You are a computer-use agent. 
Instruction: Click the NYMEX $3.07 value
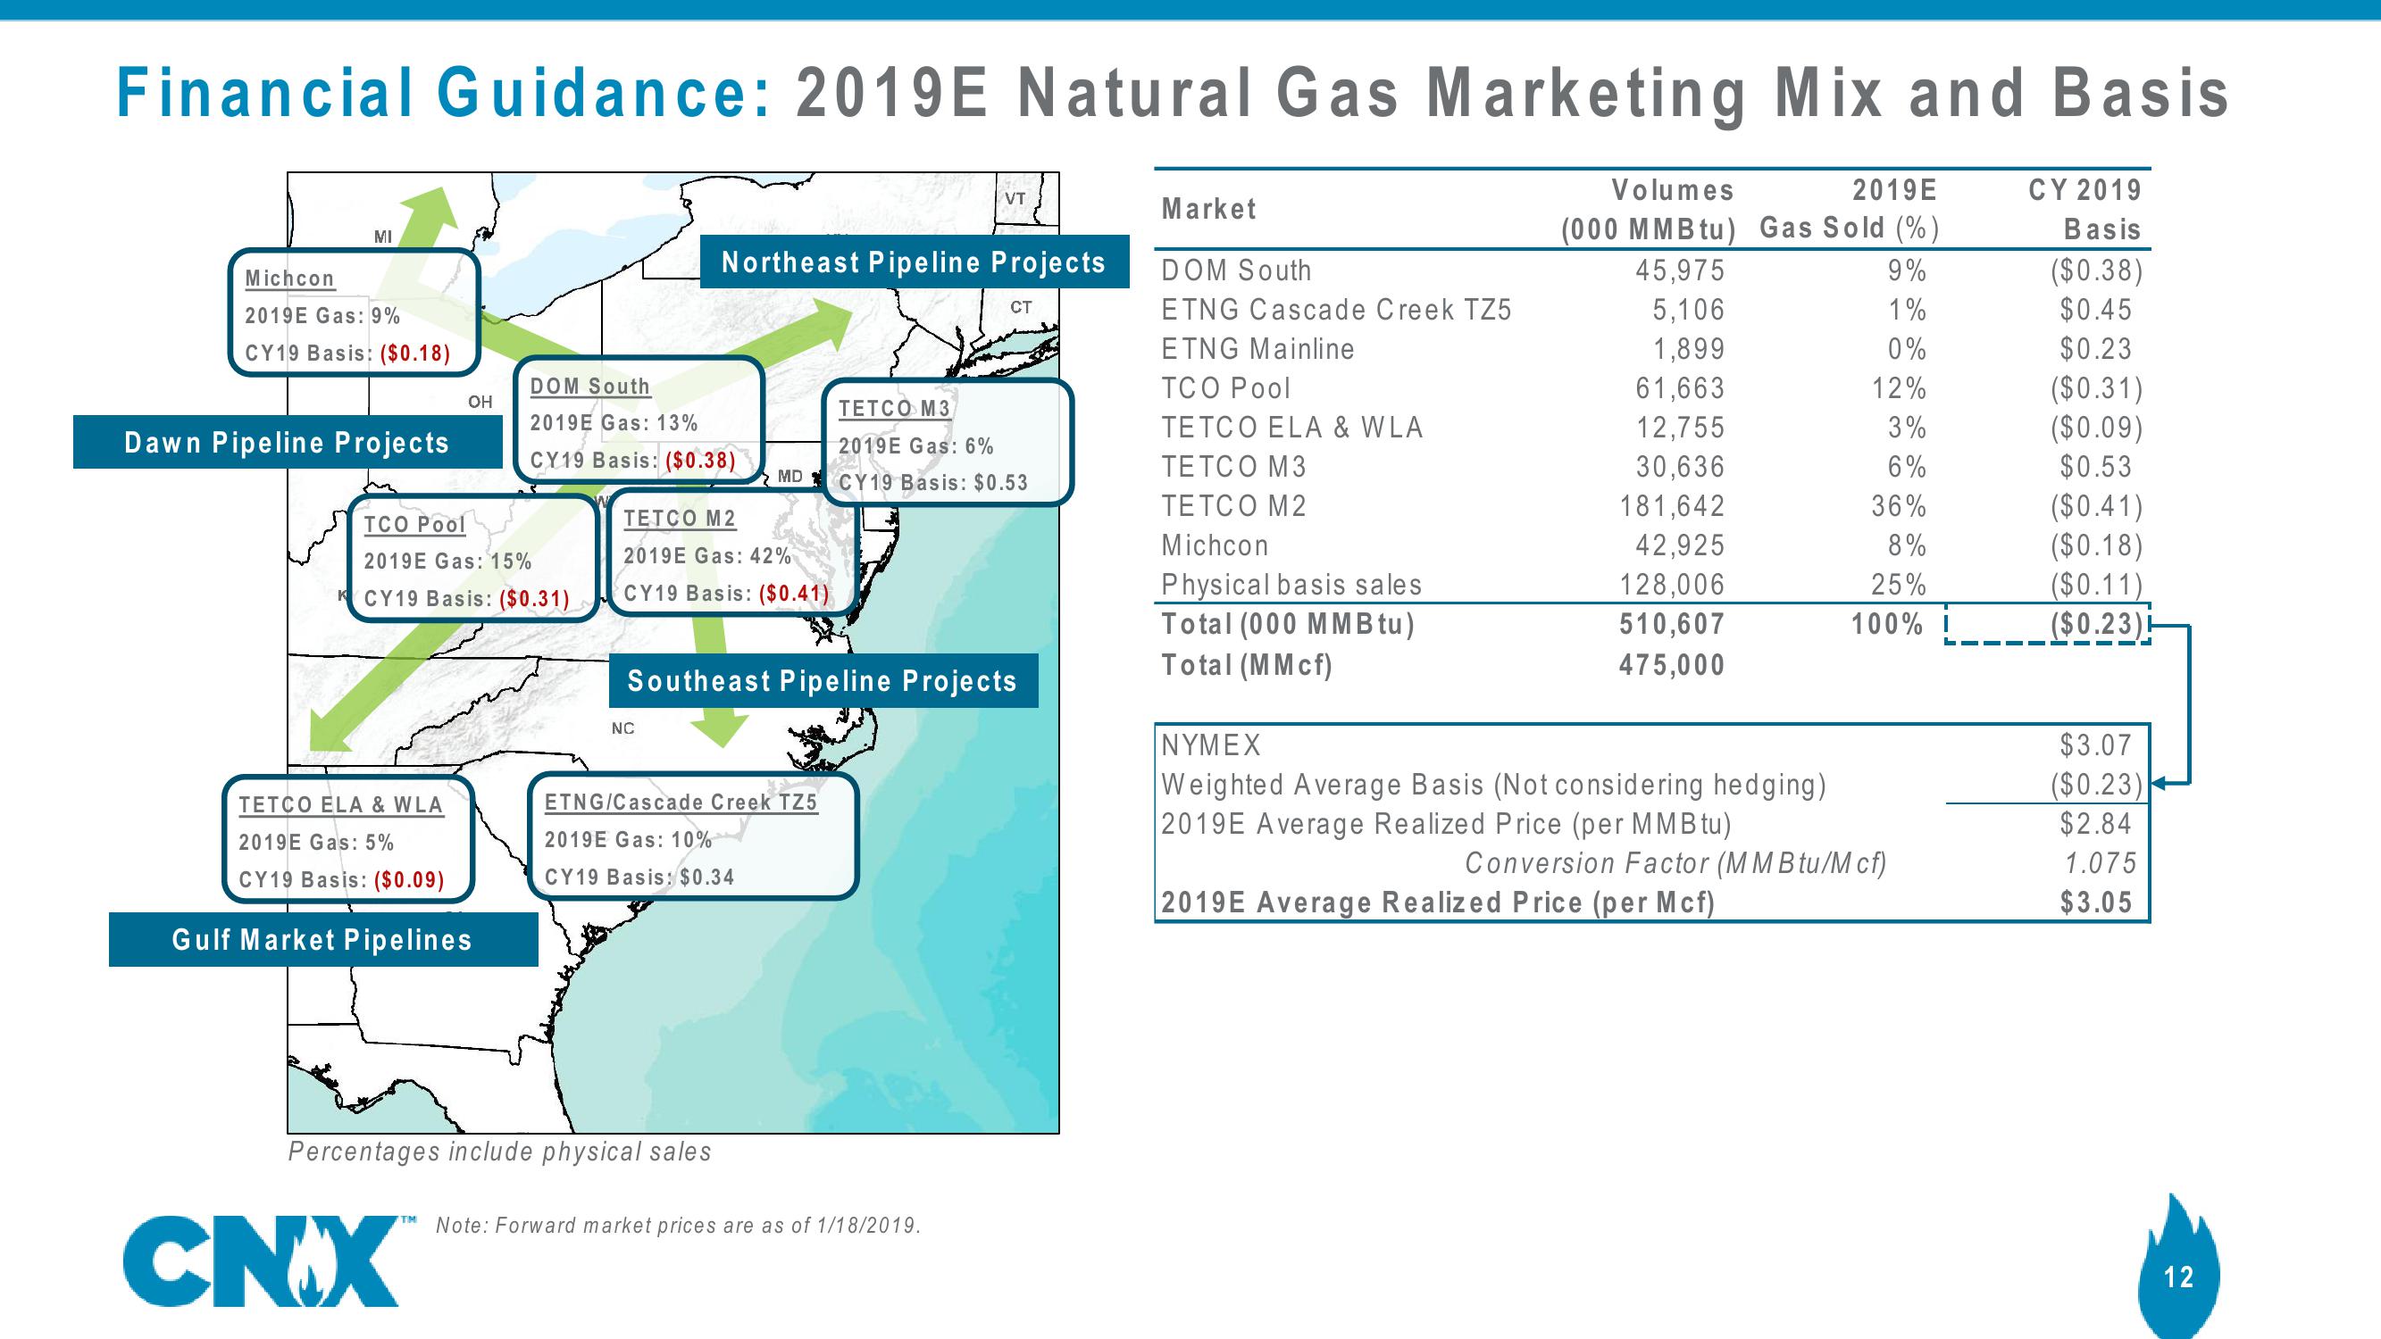click(x=2095, y=744)
